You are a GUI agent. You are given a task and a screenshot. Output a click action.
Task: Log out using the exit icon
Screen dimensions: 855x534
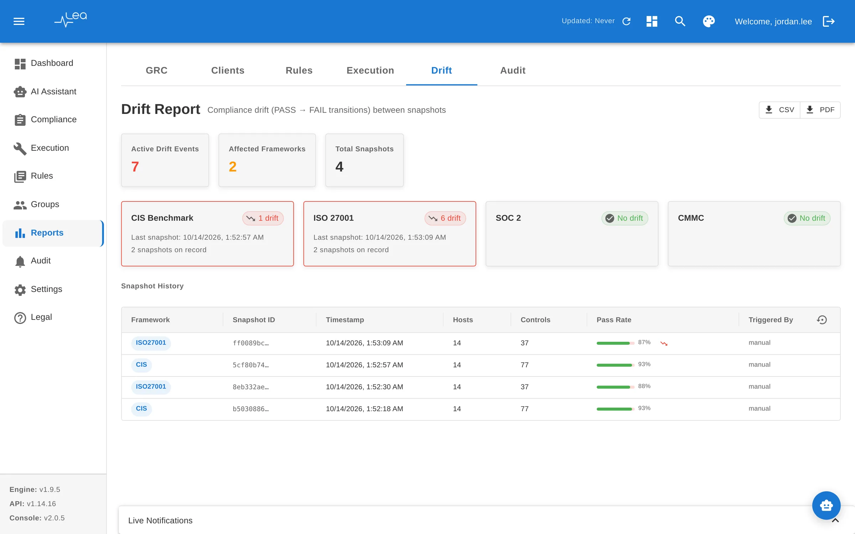click(x=829, y=21)
